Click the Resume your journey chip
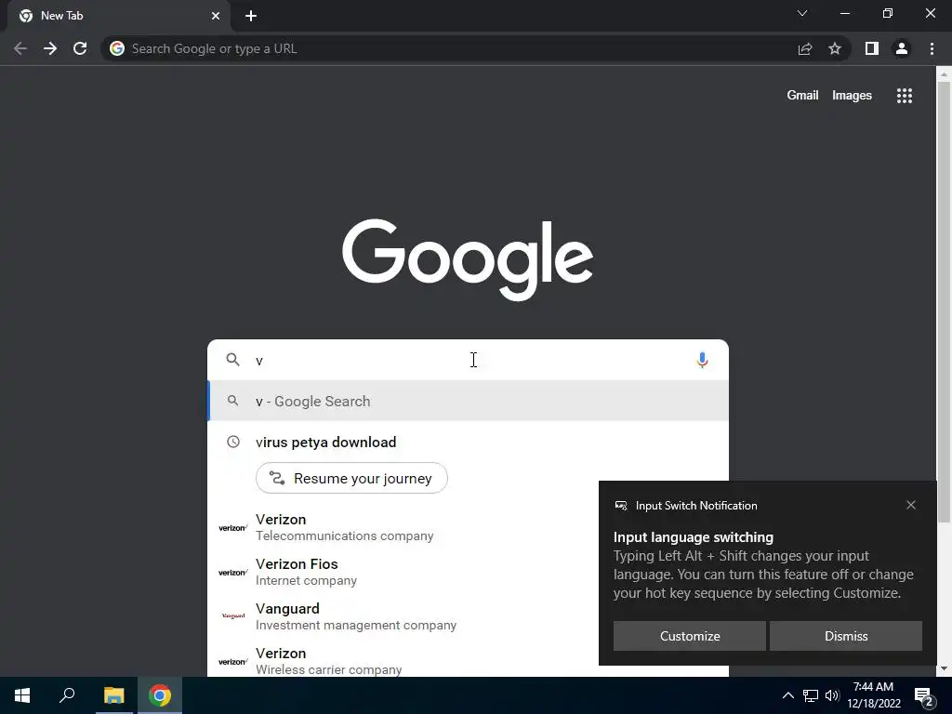This screenshot has width=952, height=714. (x=351, y=479)
